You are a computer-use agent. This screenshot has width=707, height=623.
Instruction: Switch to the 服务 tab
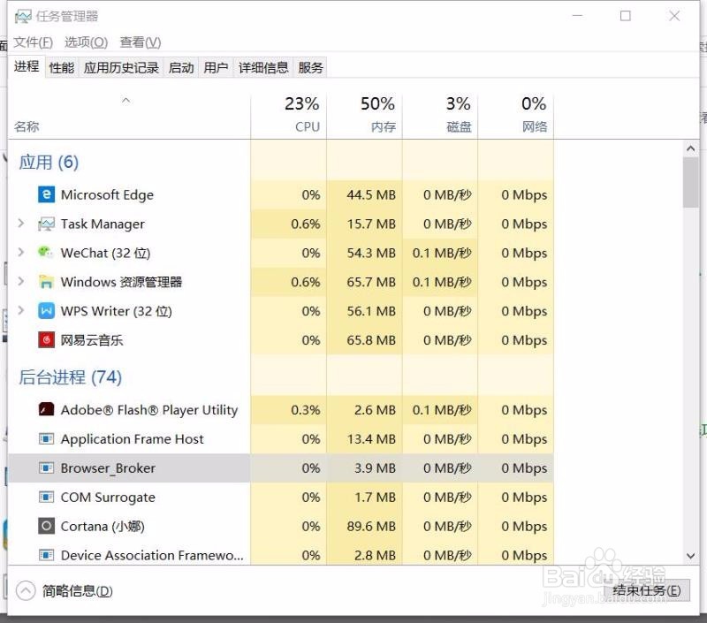click(x=311, y=68)
